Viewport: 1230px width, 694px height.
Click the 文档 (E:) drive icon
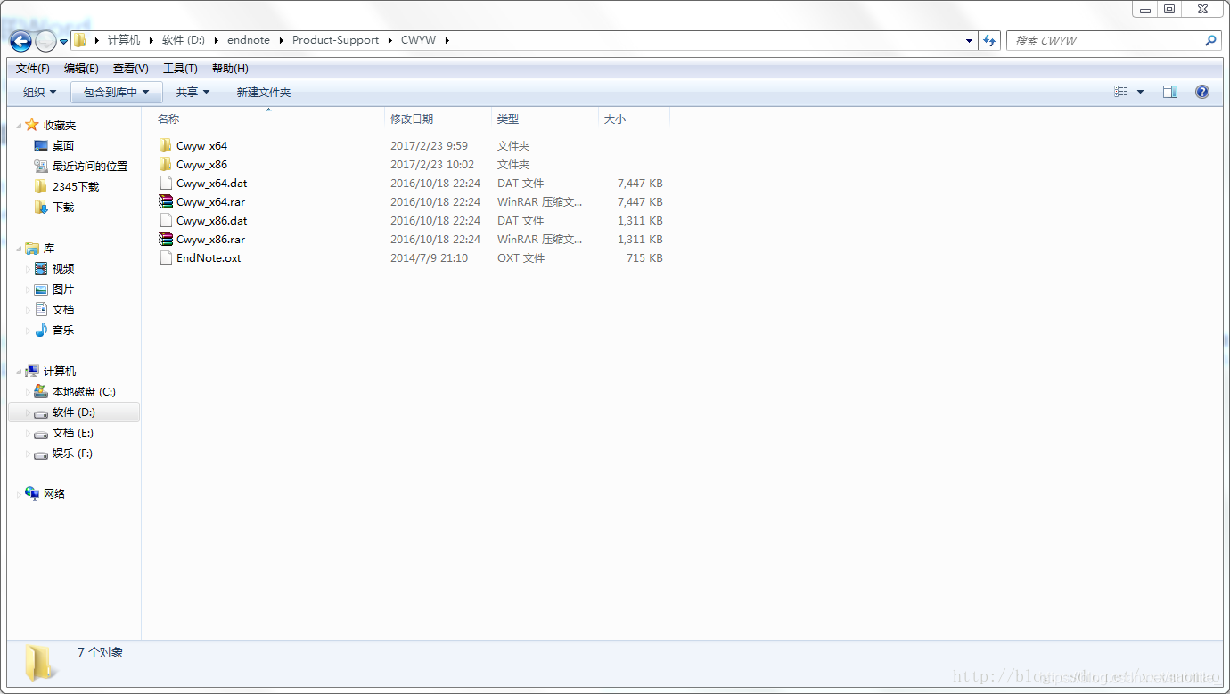coord(41,433)
